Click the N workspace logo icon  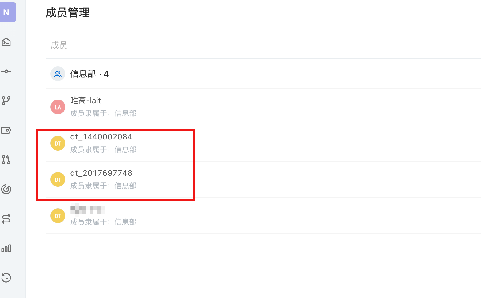click(7, 12)
